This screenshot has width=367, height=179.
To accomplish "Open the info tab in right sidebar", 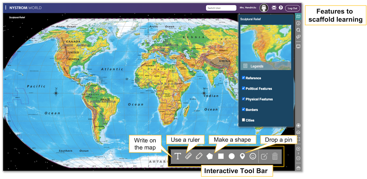I will 298,23.
